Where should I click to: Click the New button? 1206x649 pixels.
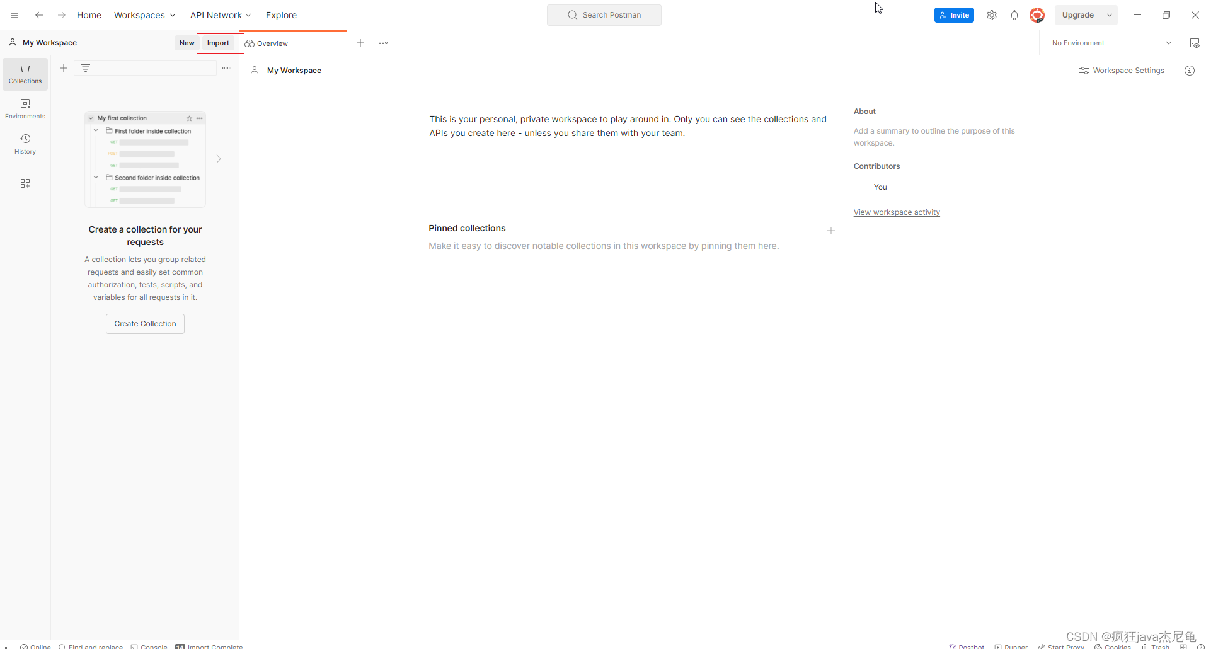(x=187, y=43)
